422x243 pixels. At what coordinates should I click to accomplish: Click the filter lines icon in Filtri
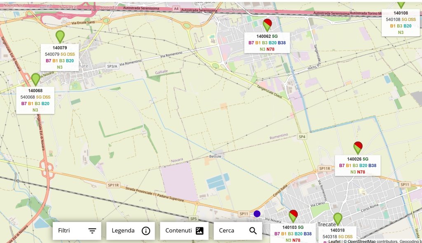point(92,231)
